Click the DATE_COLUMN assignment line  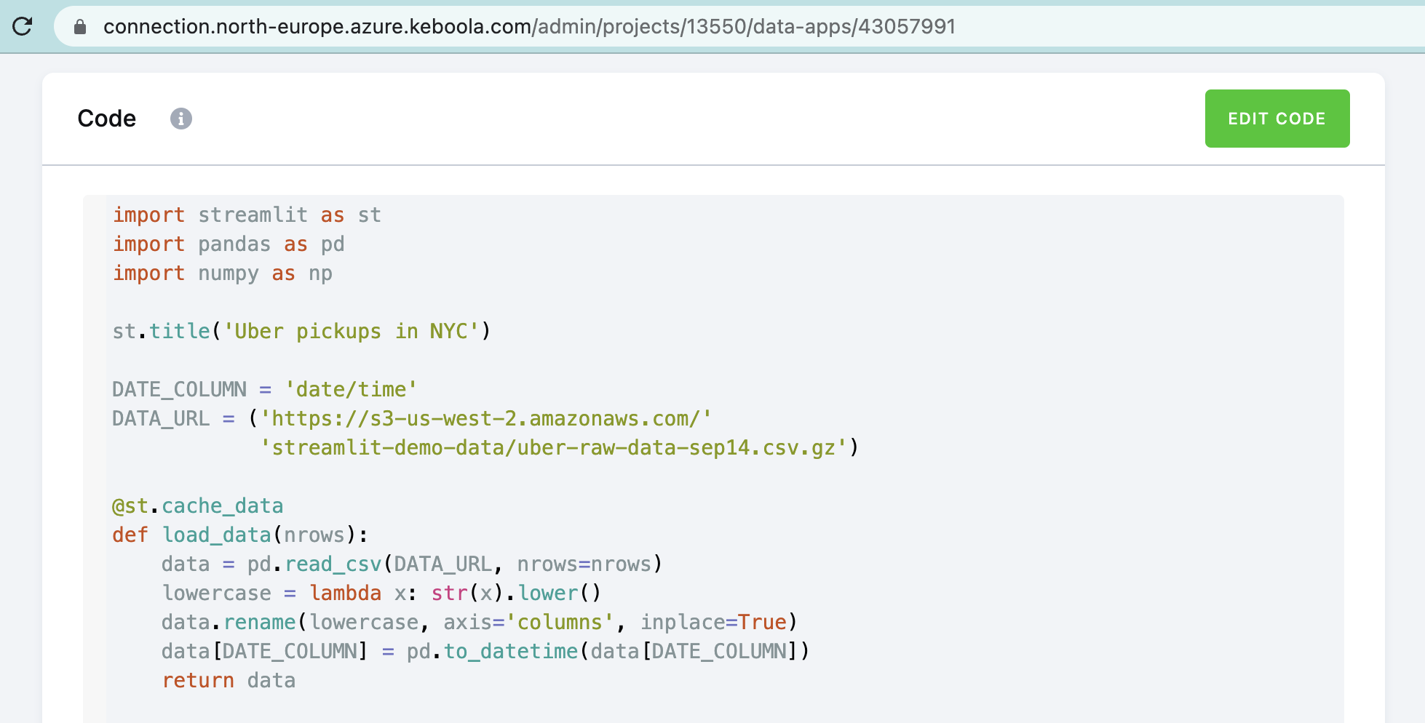click(263, 389)
